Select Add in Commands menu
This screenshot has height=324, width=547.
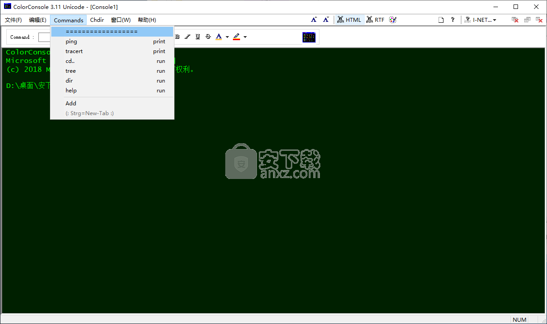pos(112,103)
